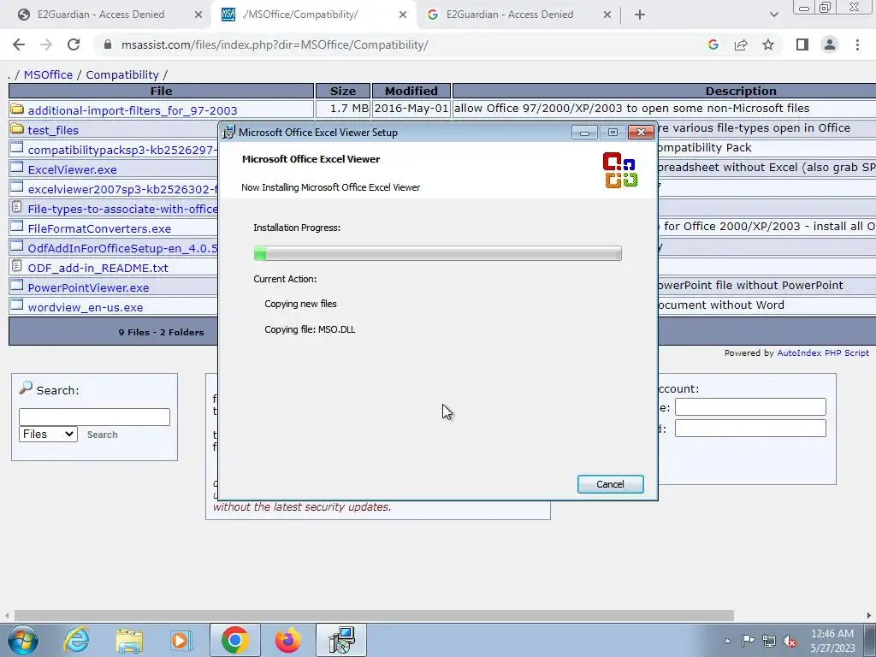Screen dimensions: 876x657
Task: Click file icon beside wordview_en-us.exe
Action: coord(17,305)
